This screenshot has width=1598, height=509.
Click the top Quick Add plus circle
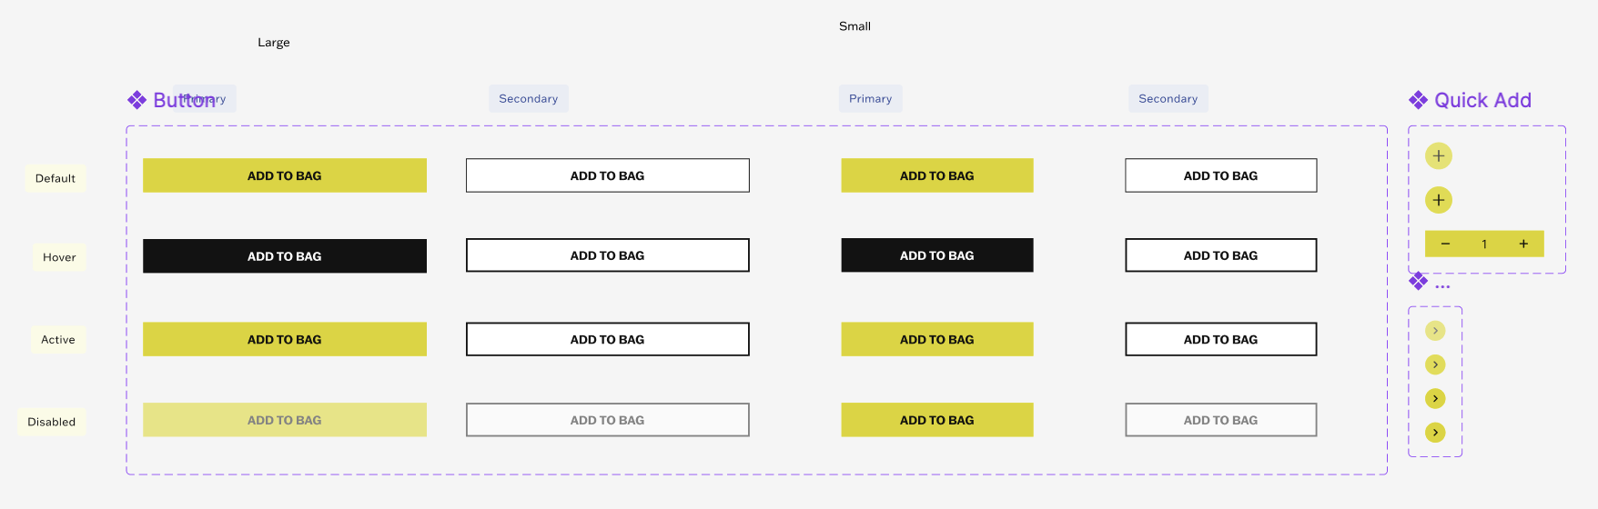tap(1438, 155)
